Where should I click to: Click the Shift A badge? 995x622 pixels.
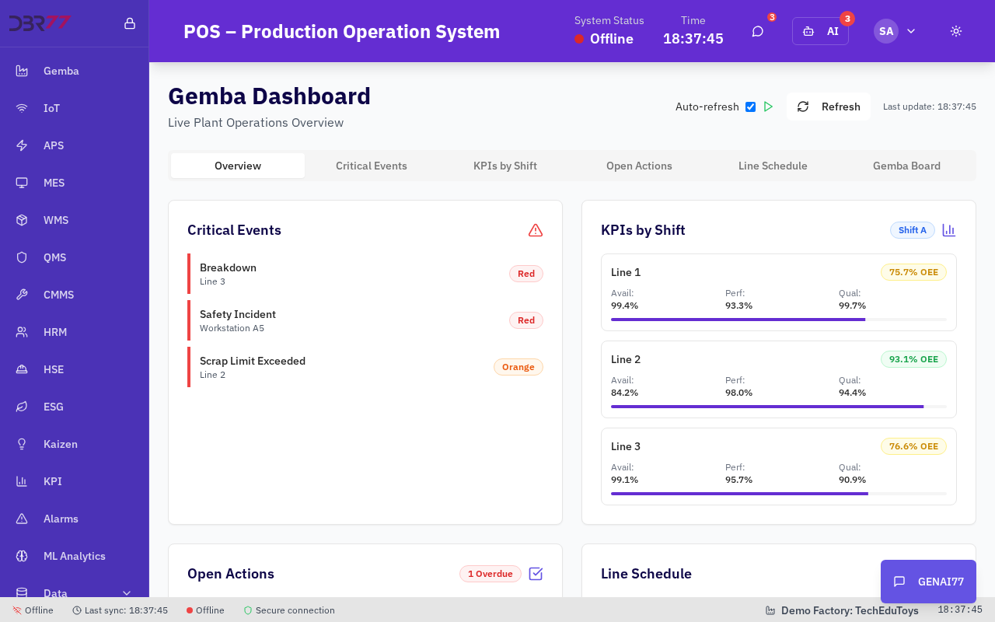912,230
